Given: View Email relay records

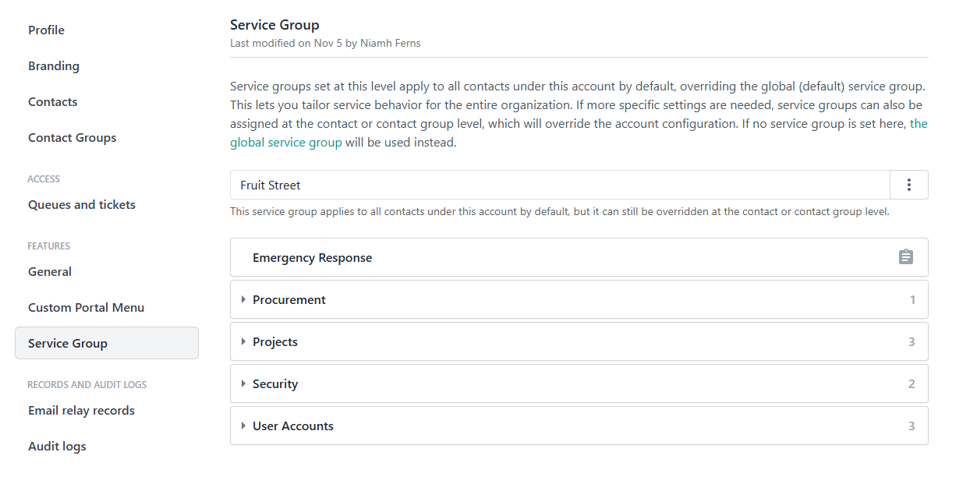Looking at the screenshot, I should click(x=81, y=410).
